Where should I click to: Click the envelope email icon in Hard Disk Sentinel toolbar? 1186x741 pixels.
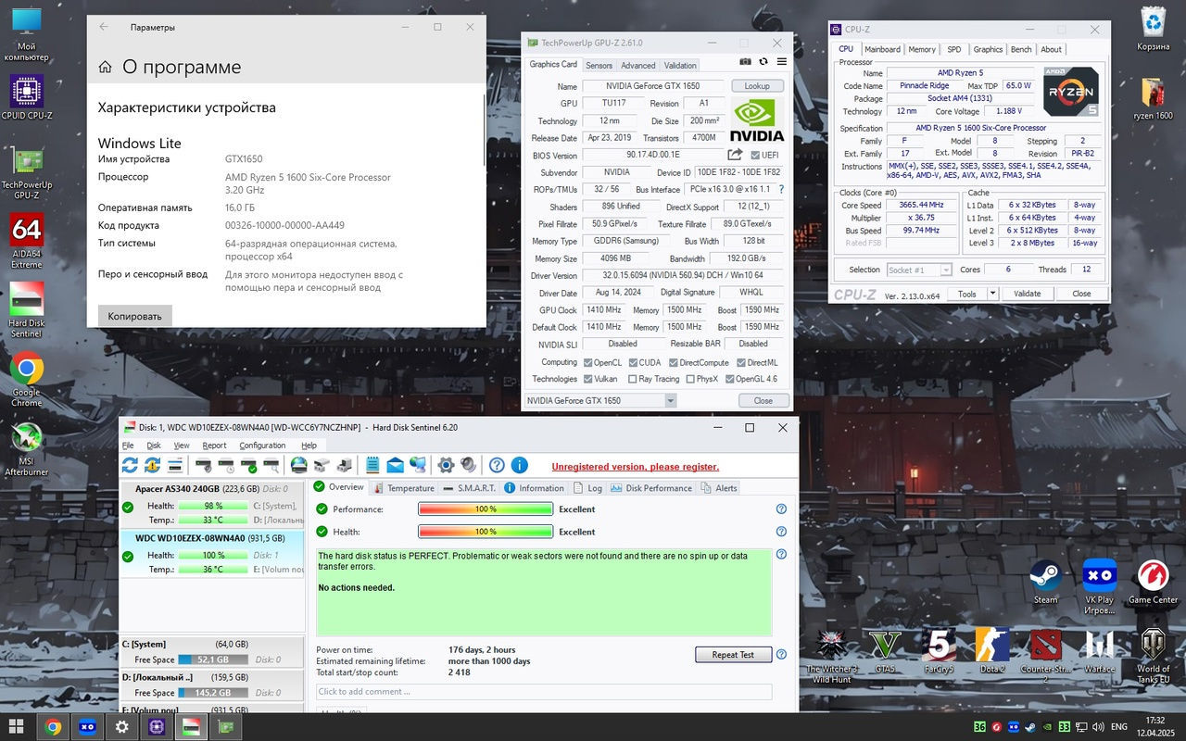(395, 465)
